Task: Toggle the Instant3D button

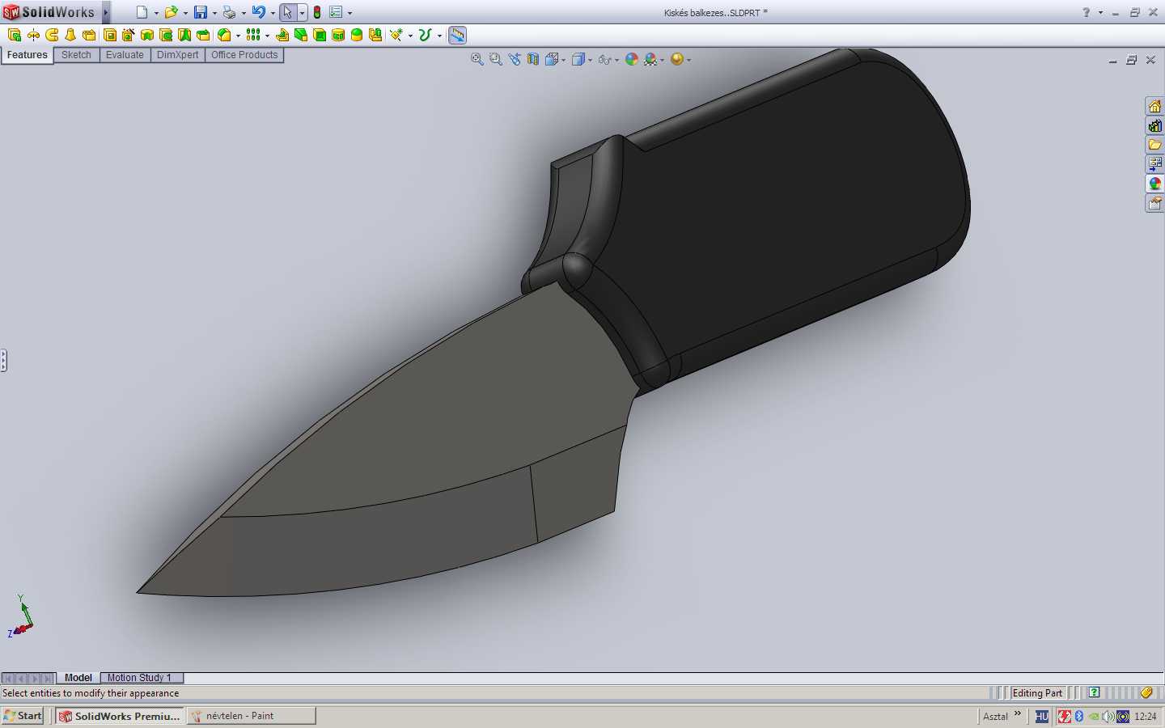Action: [457, 35]
